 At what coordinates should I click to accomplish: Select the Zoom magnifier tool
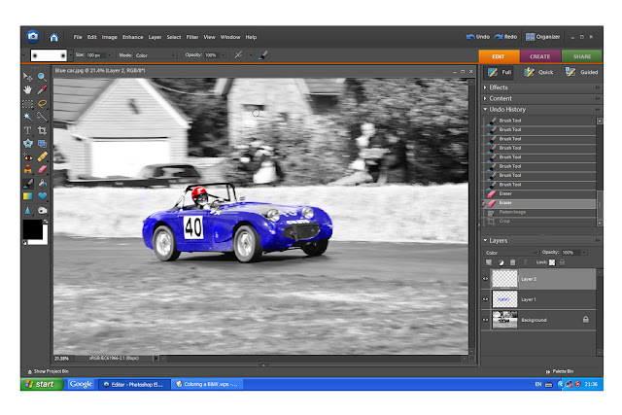pyautogui.click(x=43, y=76)
